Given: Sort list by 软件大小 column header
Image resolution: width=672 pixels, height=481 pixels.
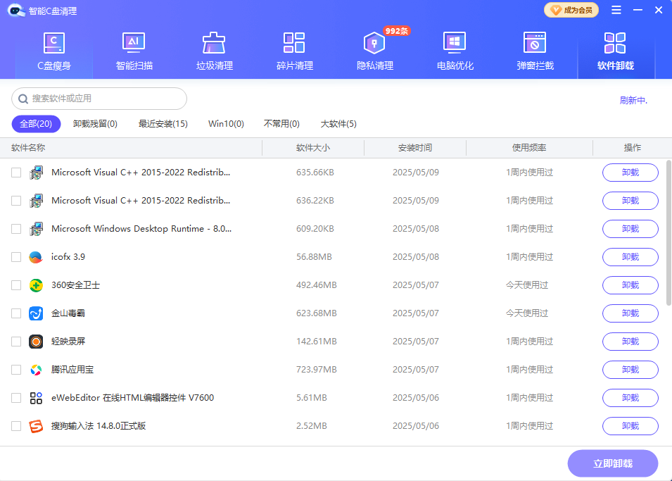Looking at the screenshot, I should click(x=312, y=148).
